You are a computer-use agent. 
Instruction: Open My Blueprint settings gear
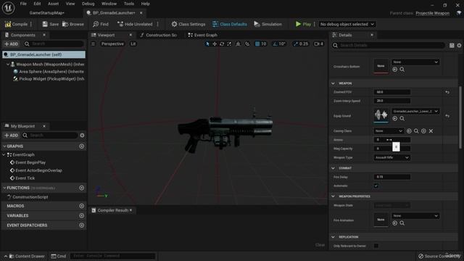pos(82,136)
